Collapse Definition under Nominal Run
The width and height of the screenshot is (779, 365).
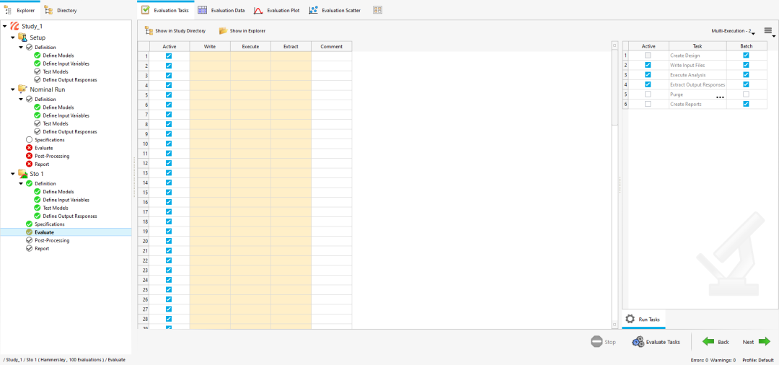coord(21,100)
